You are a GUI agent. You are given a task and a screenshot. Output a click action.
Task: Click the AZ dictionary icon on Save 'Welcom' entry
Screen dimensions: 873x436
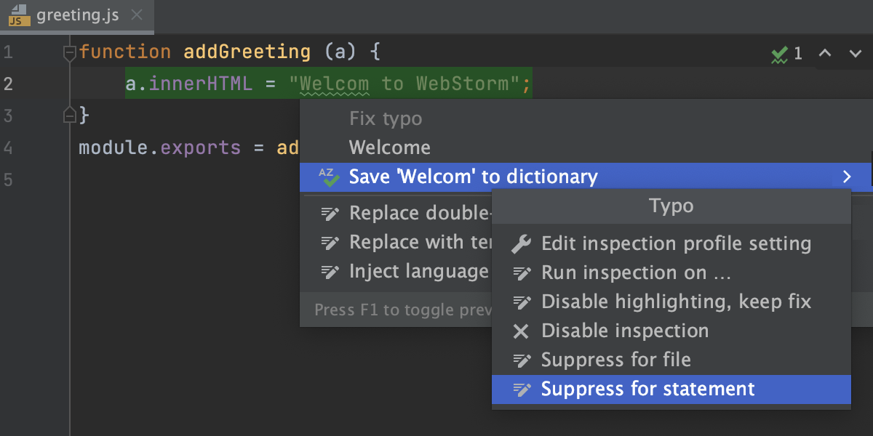pyautogui.click(x=327, y=176)
